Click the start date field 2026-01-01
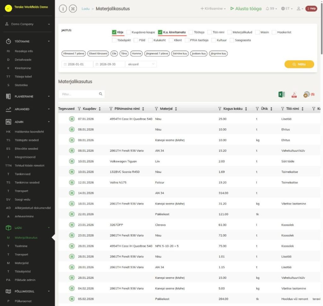 click(x=77, y=64)
